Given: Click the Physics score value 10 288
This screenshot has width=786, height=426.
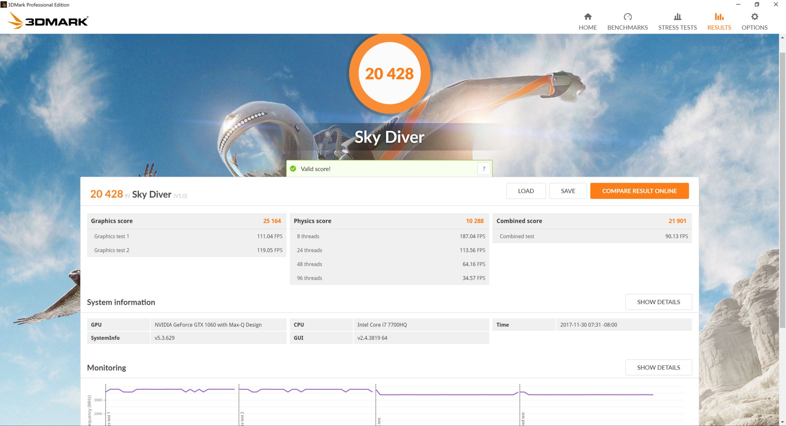Looking at the screenshot, I should pyautogui.click(x=474, y=221).
